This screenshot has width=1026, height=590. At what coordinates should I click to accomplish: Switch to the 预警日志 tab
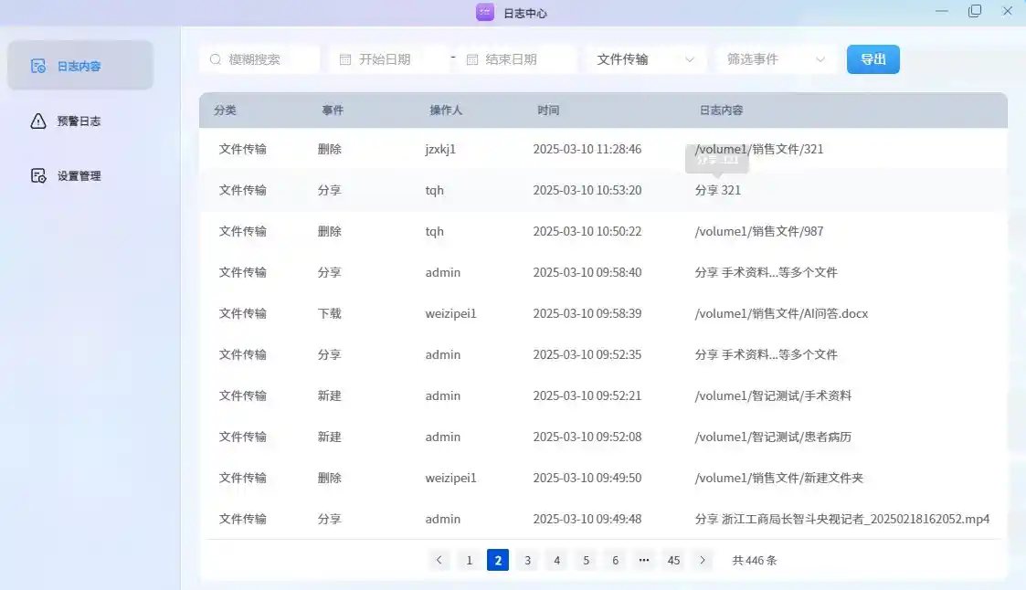79,121
